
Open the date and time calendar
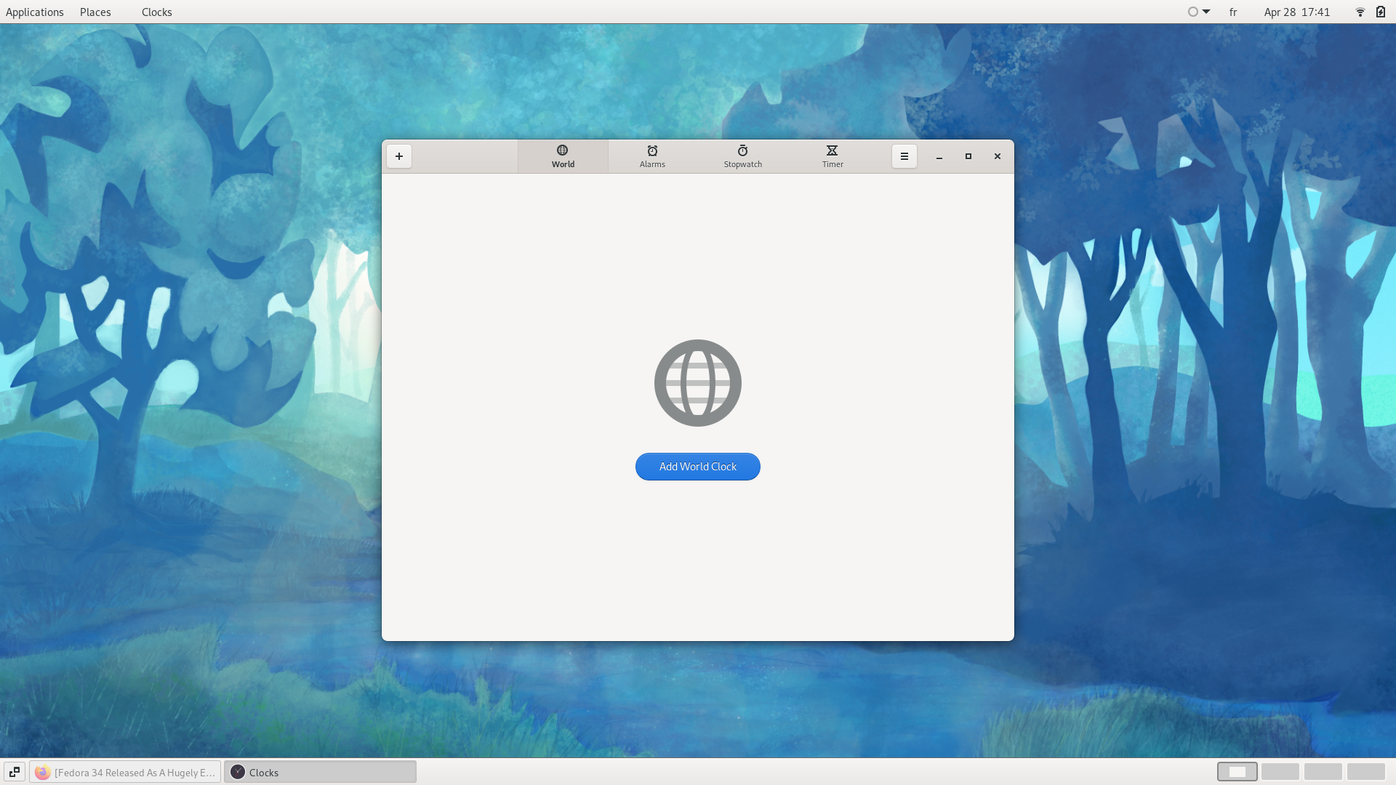click(1296, 12)
